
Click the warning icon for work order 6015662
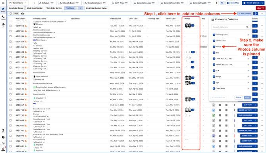click(26, 26)
